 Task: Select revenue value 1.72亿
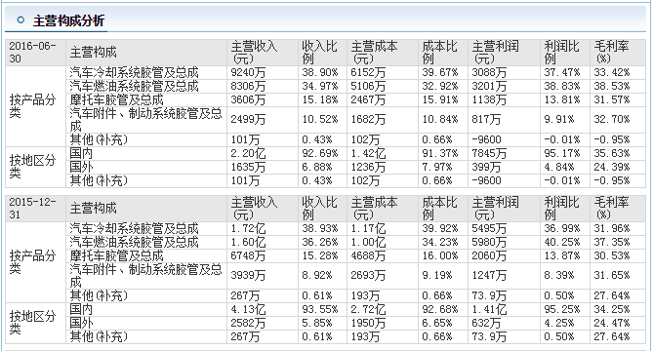pos(248,228)
